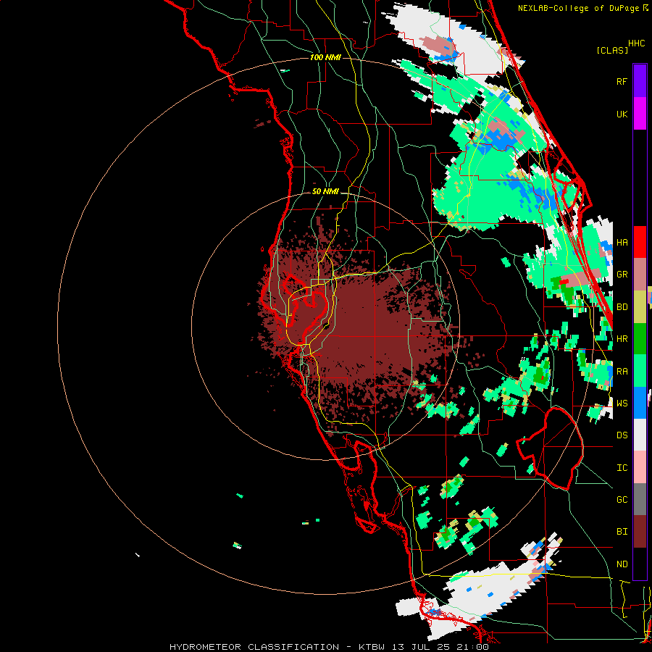652x652 pixels.
Task: Select the dusty-pink GR legend swatch
Action: pos(640,275)
